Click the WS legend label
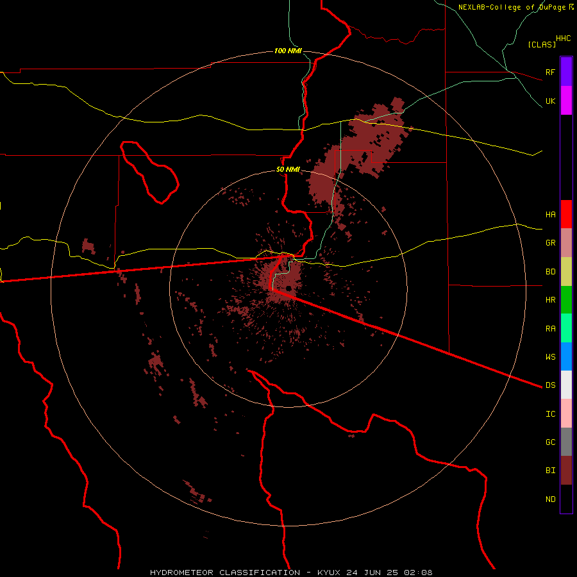Image resolution: width=577 pixels, height=577 pixels. point(550,356)
